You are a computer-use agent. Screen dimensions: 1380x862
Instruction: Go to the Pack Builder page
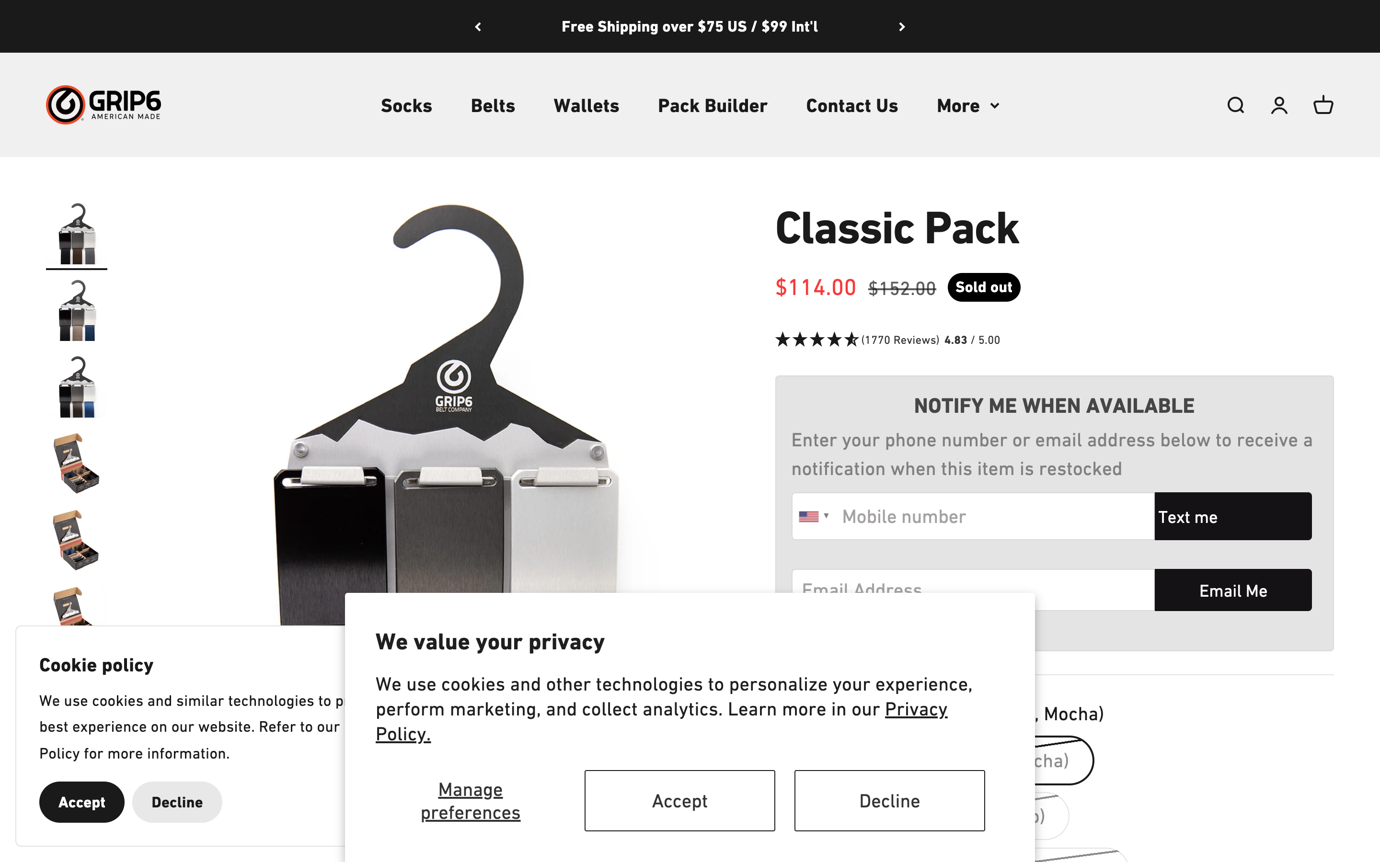click(712, 106)
